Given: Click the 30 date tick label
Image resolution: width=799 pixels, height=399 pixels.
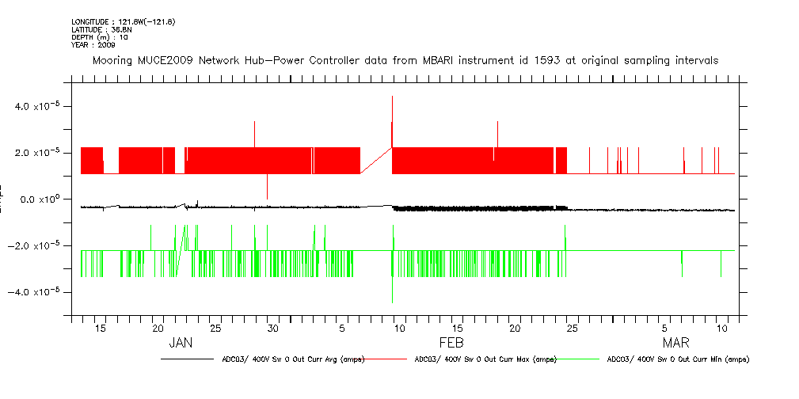Looking at the screenshot, I should pos(272,328).
